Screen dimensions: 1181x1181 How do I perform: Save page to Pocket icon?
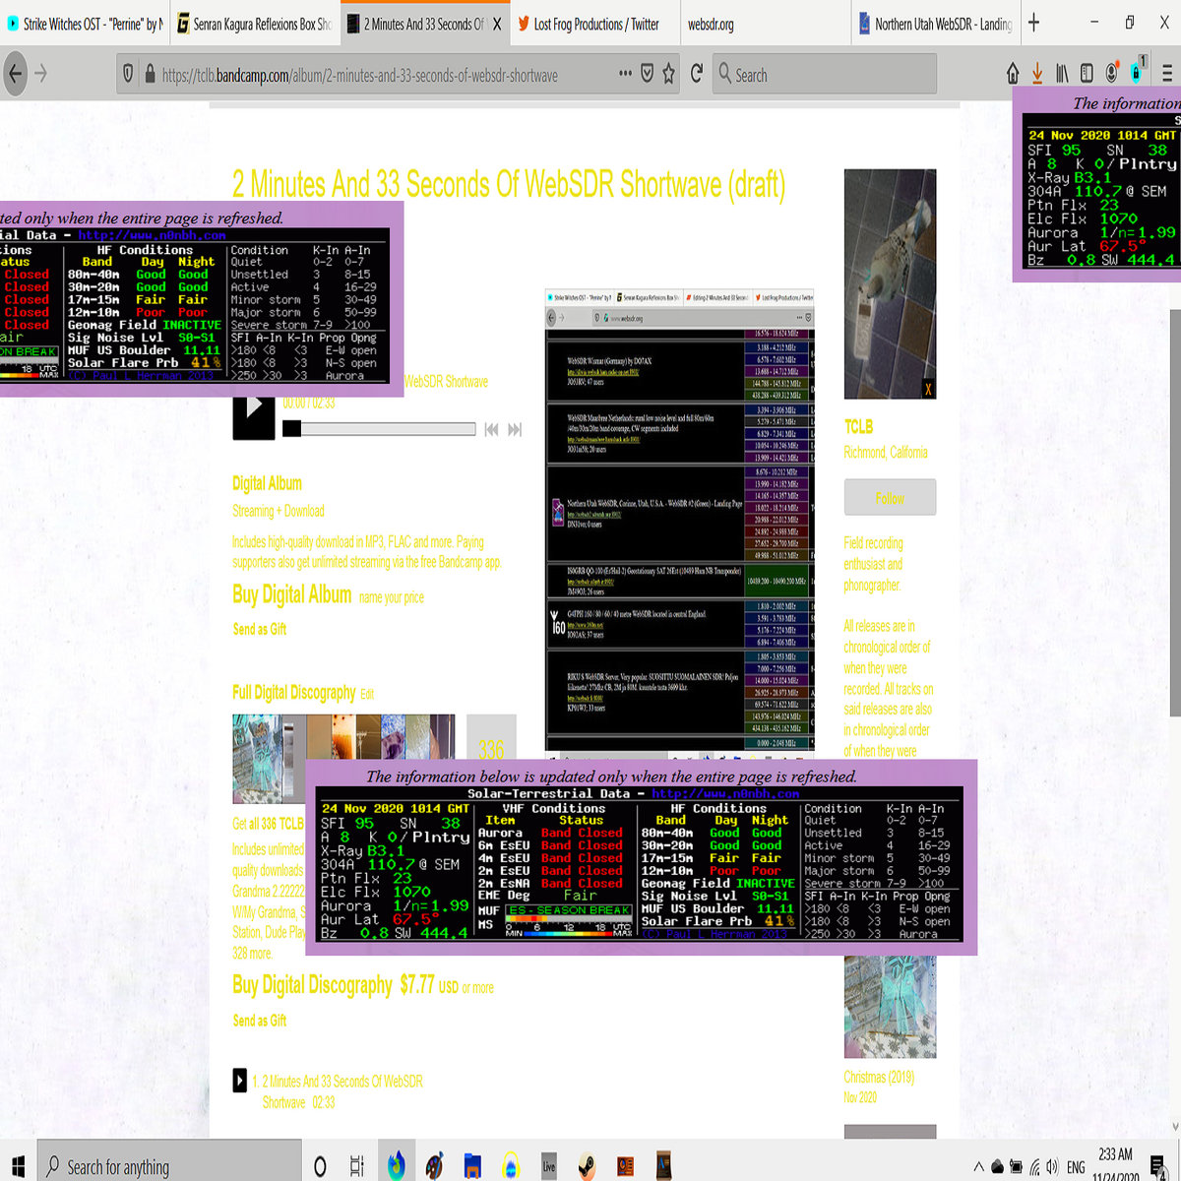pyautogui.click(x=647, y=74)
